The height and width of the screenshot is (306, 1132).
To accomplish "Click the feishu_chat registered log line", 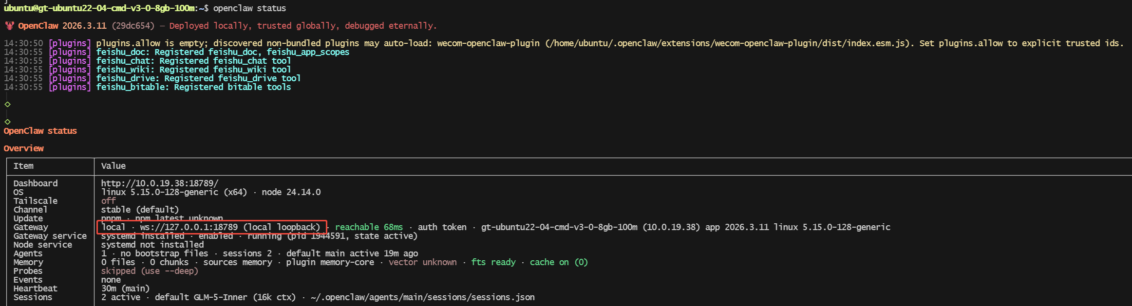I will click(147, 61).
